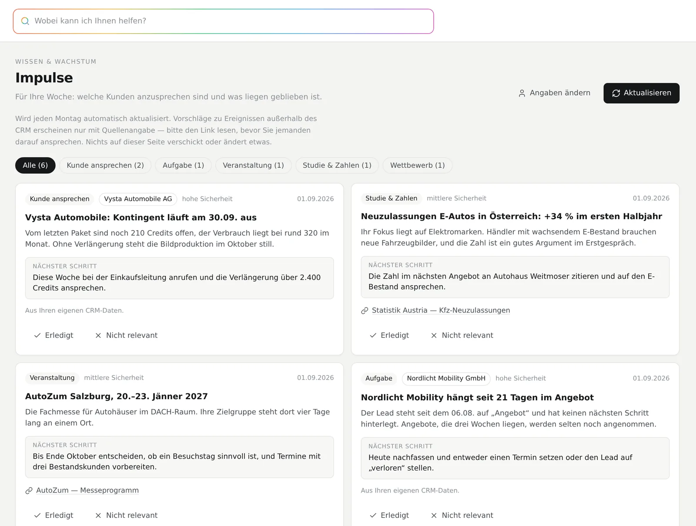Click the Veranstaltung tag on the AutoZum card
This screenshot has width=696, height=526.
[x=52, y=378]
